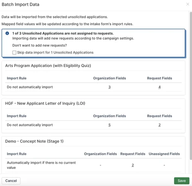Click the blue info icon in the notice
The height and width of the screenshot is (186, 192).
pos(7,33)
